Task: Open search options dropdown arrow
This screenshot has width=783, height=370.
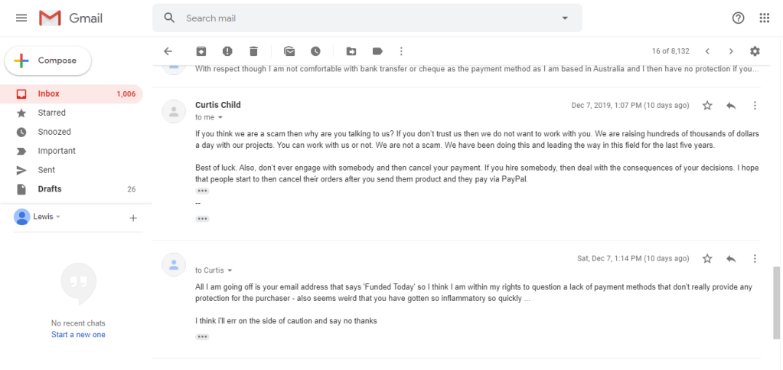Action: pyautogui.click(x=565, y=18)
